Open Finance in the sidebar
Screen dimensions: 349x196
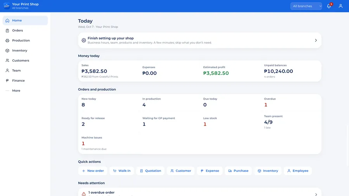(x=25, y=81)
